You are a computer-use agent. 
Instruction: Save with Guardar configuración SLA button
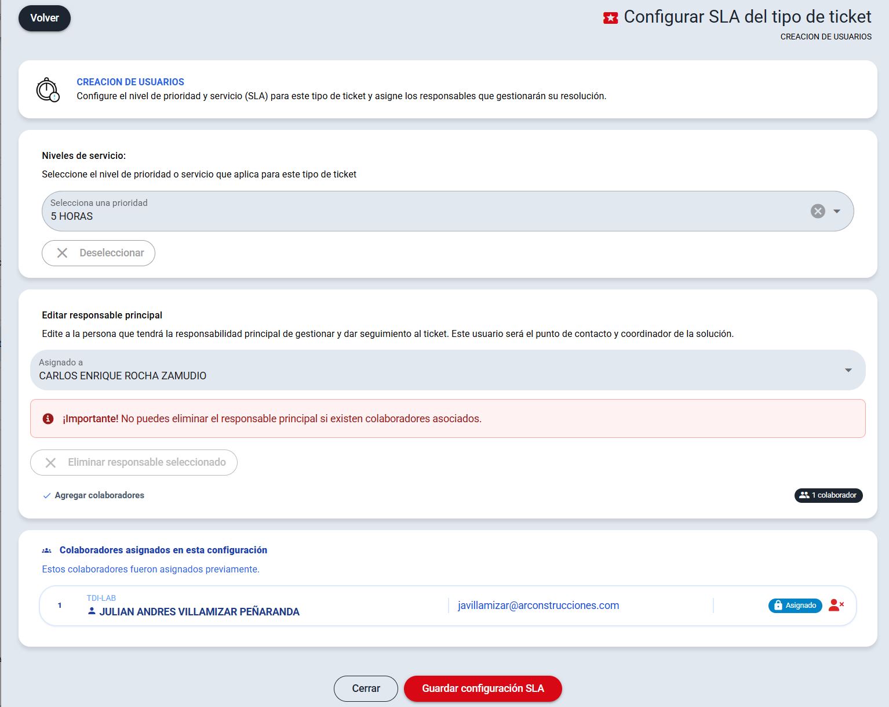(483, 688)
